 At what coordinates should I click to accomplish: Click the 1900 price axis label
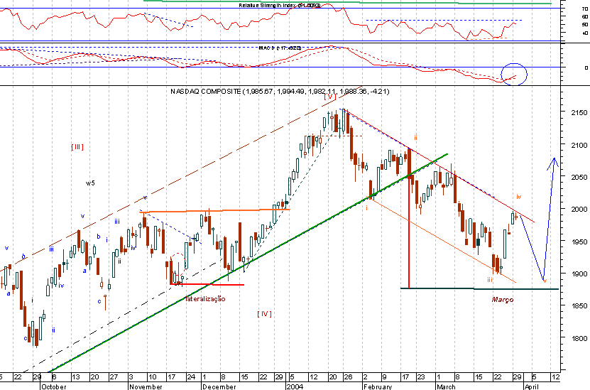pyautogui.click(x=579, y=273)
